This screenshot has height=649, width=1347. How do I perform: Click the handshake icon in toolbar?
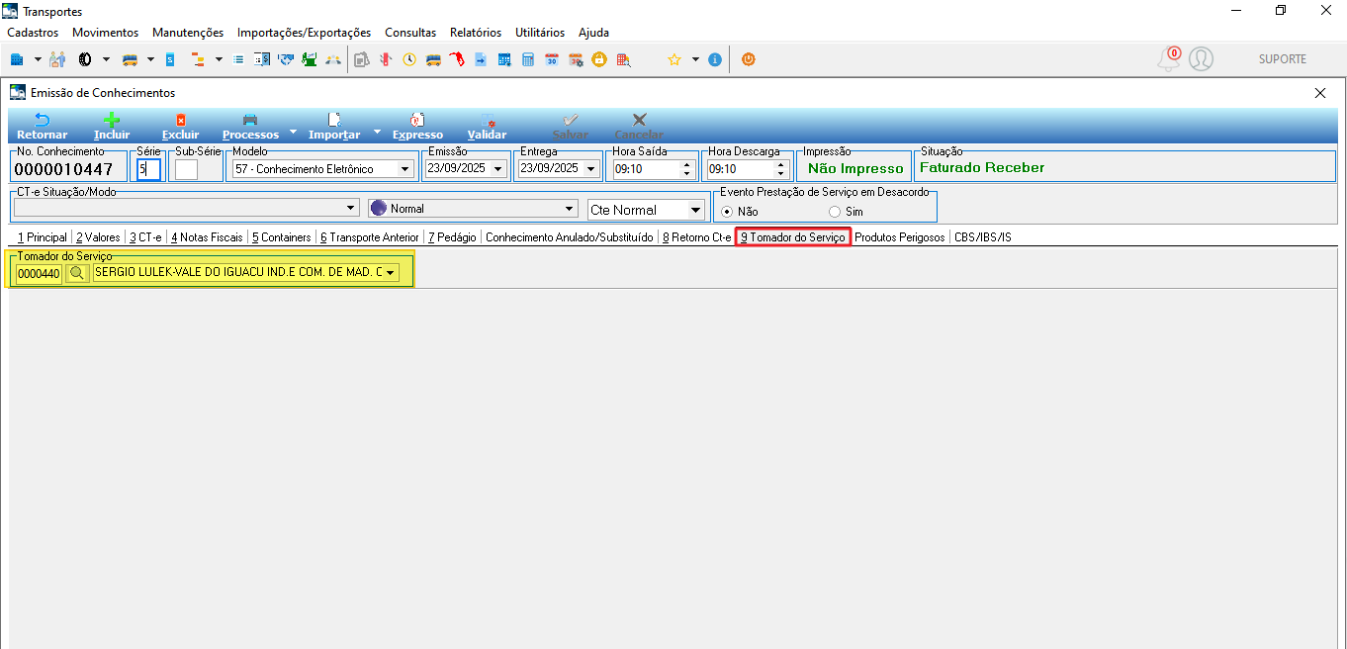click(x=286, y=59)
